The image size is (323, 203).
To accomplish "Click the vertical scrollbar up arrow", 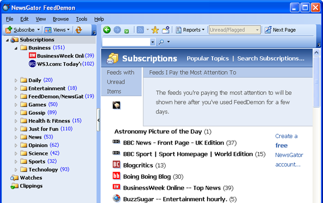I will [x=316, y=53].
